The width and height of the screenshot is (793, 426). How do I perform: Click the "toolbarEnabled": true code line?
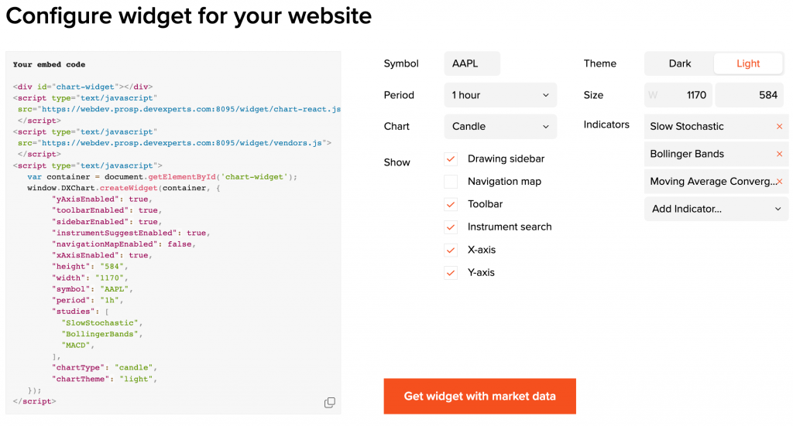pyautogui.click(x=107, y=210)
